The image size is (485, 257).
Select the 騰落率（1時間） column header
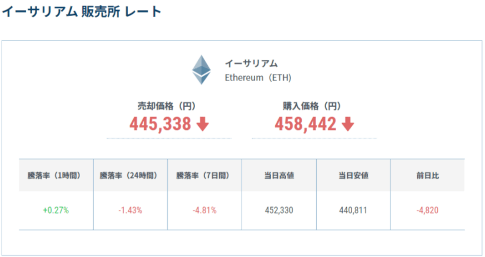point(56,175)
